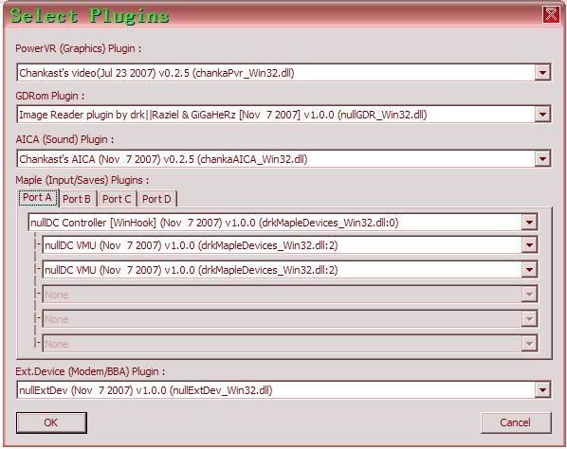Open the Ext.Device plugin dropdown arrow
Viewport: 567px width, 449px height.
coord(542,389)
